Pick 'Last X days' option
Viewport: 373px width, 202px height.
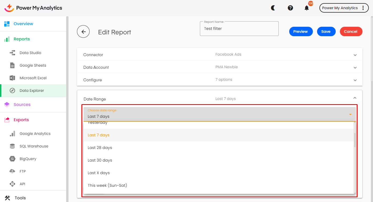pyautogui.click(x=99, y=173)
